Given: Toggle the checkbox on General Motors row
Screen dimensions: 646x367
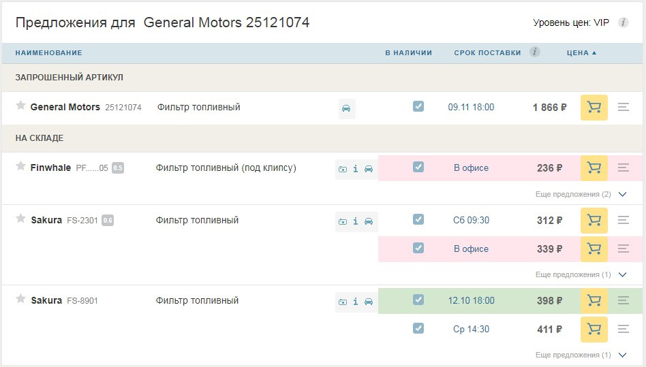Looking at the screenshot, I should coord(418,106).
